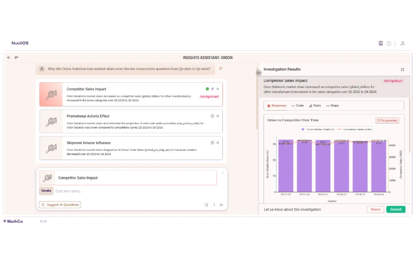
Task: Select the Competitor Sales Impact card thumbnail
Action: [51, 94]
